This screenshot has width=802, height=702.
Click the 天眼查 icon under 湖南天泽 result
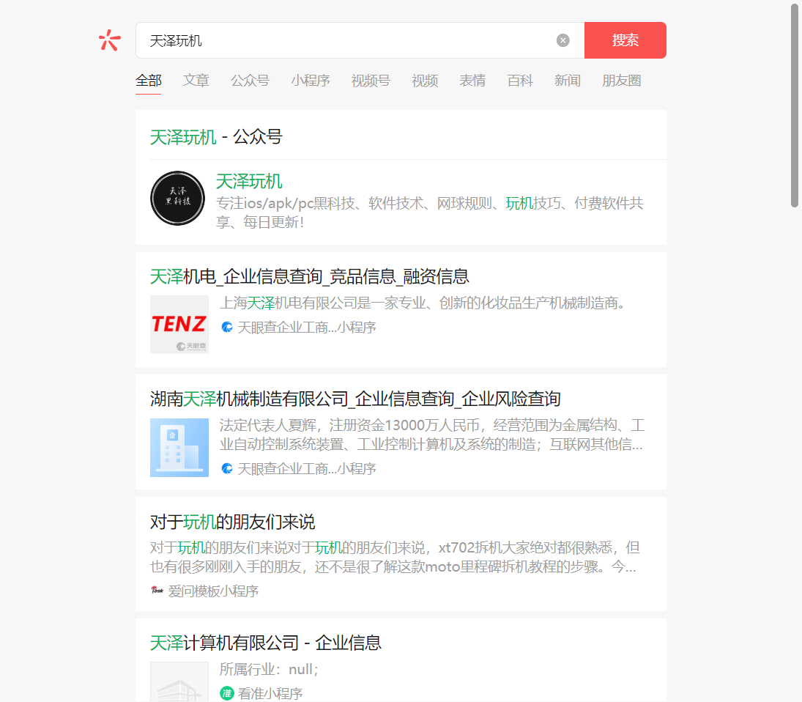tap(227, 468)
